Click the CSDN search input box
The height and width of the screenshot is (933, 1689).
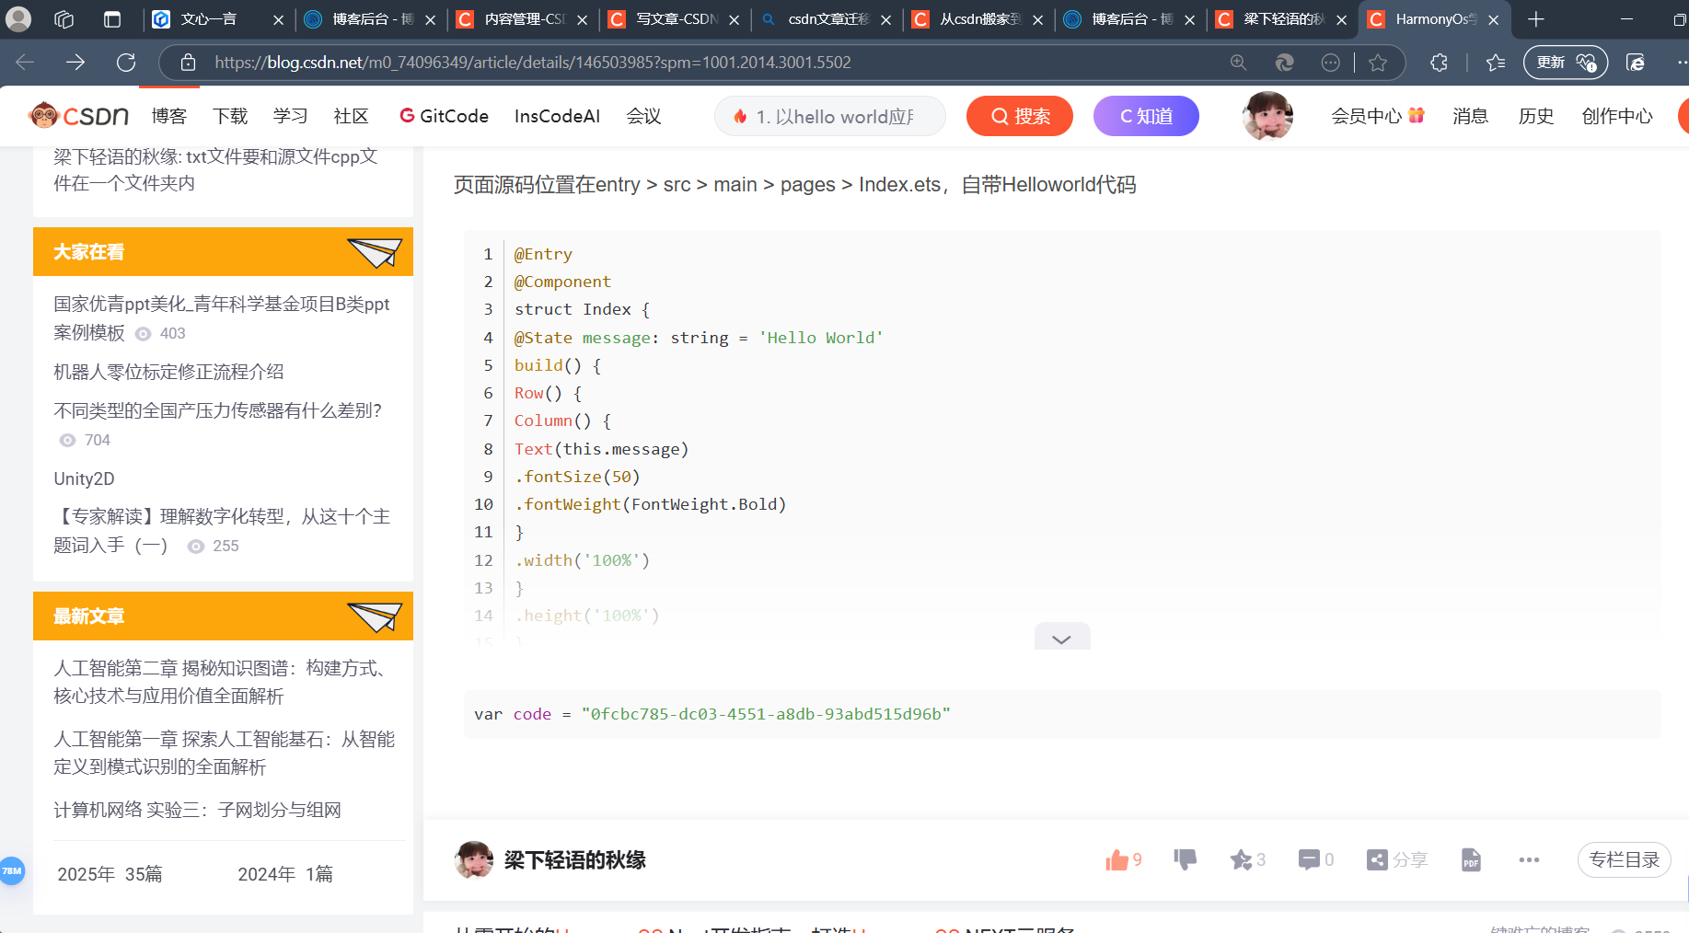(830, 116)
